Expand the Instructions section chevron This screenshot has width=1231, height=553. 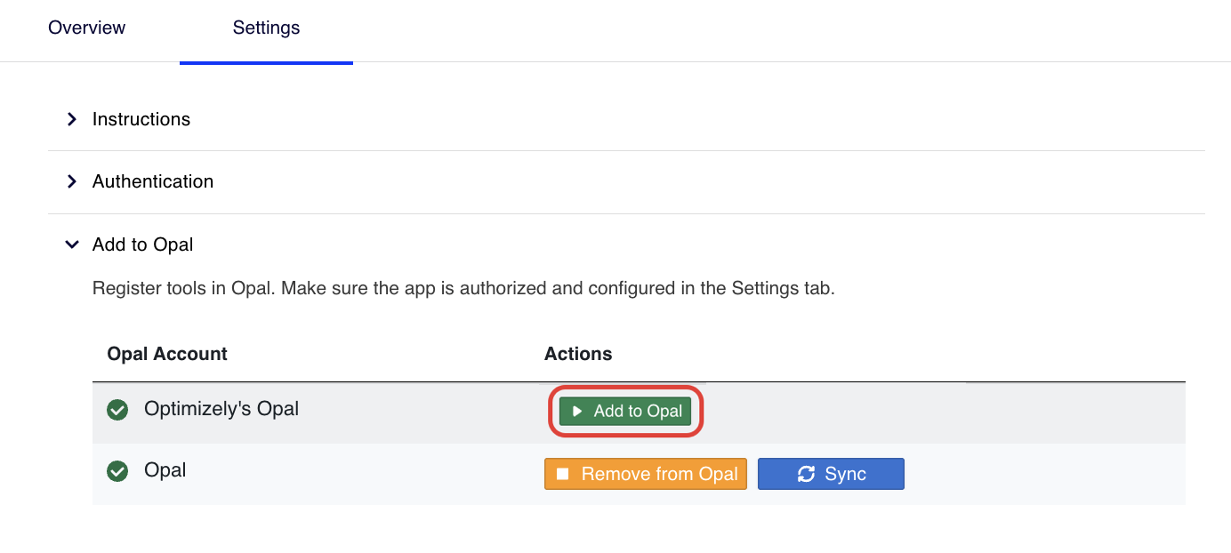tap(72, 119)
